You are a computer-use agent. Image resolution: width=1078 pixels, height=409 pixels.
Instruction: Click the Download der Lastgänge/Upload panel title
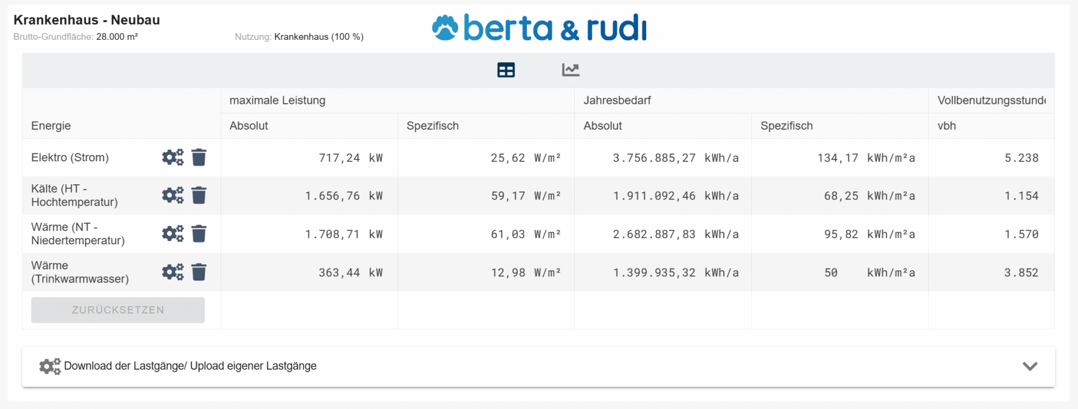[190, 366]
